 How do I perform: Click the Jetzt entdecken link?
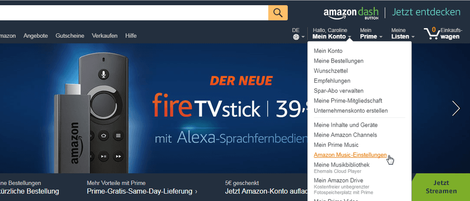tap(426, 12)
